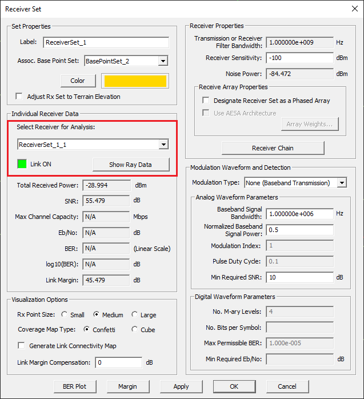
Task: Click the Margin button
Action: [128, 386]
